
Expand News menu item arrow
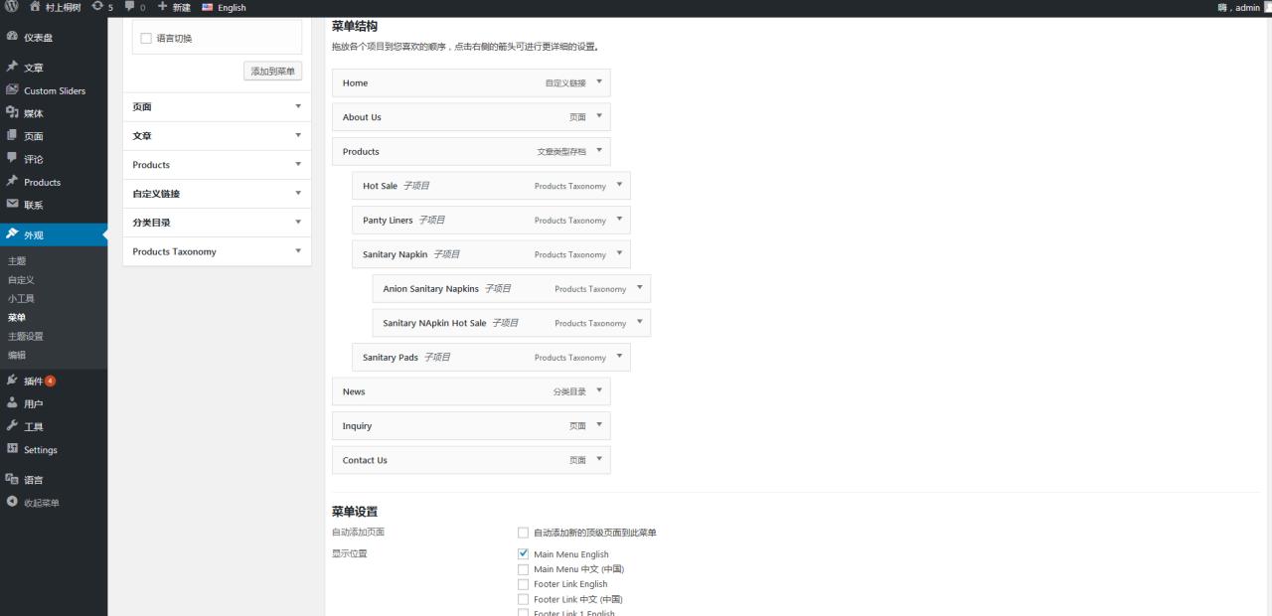pos(599,390)
